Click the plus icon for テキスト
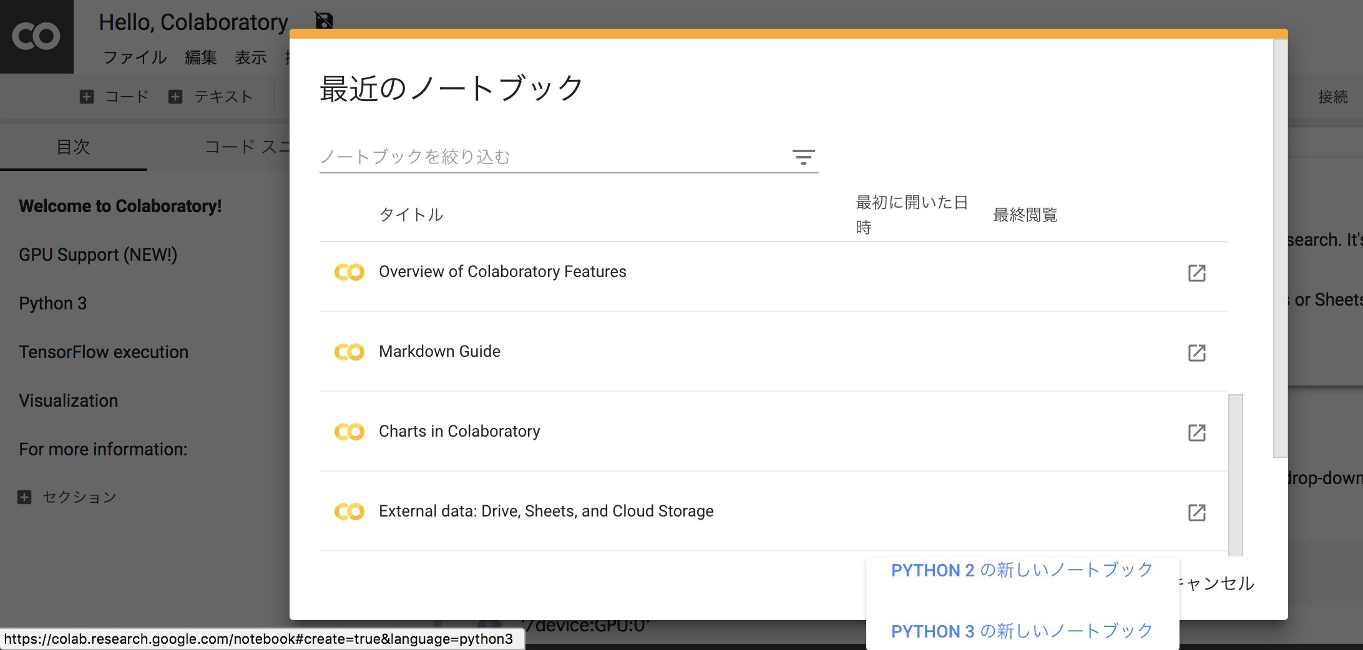The width and height of the screenshot is (1363, 650). click(175, 97)
